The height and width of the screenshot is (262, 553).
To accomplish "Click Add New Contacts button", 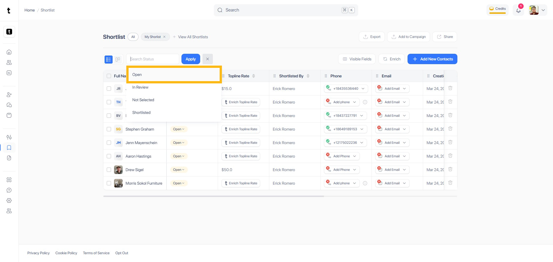I will tap(432, 59).
